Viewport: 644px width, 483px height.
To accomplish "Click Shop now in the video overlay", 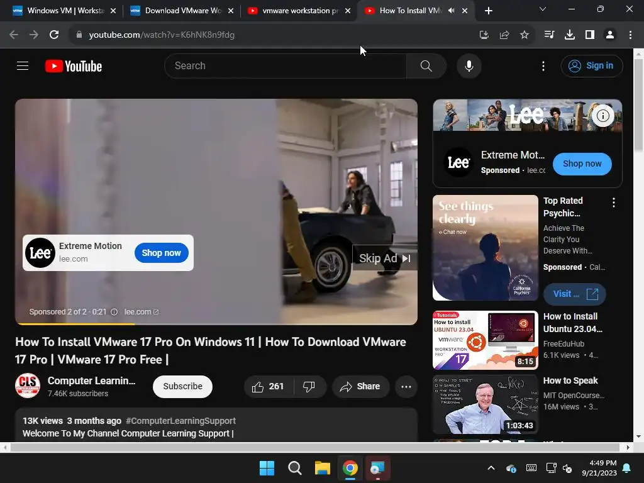I will [162, 253].
